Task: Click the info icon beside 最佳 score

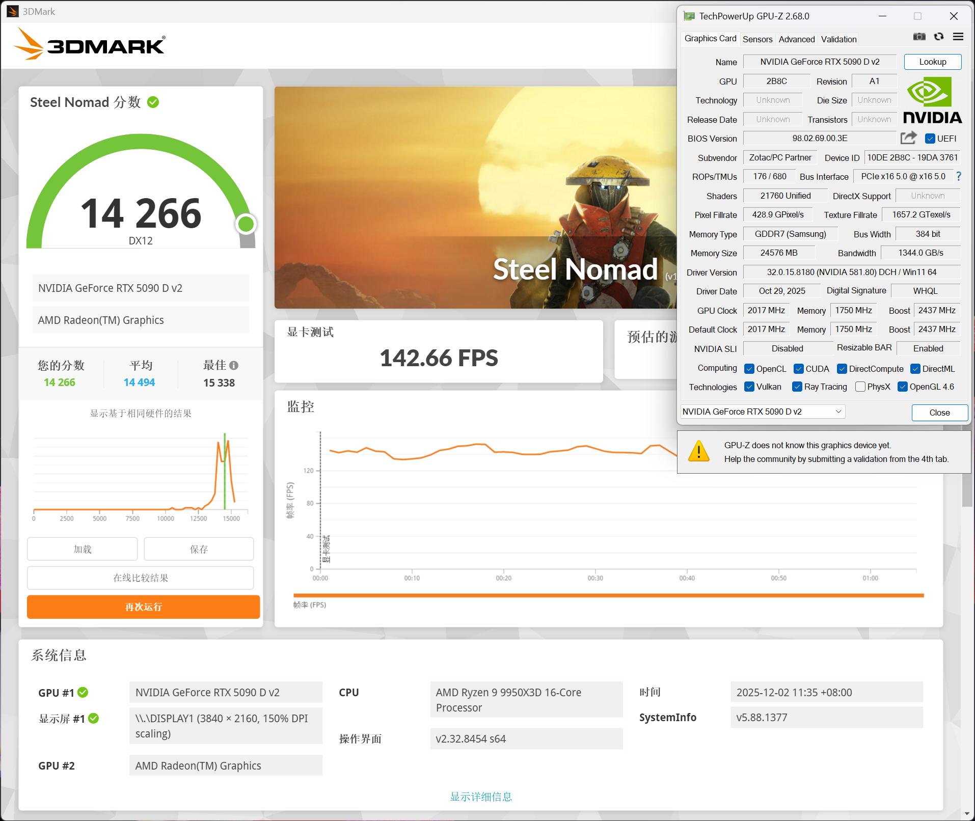Action: 234,365
